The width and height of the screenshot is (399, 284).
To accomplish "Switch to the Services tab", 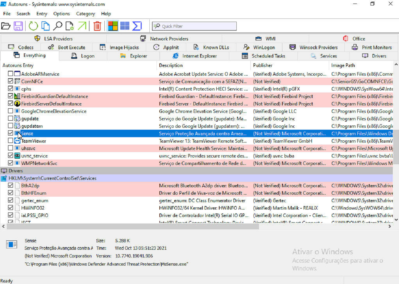I will click(324, 56).
